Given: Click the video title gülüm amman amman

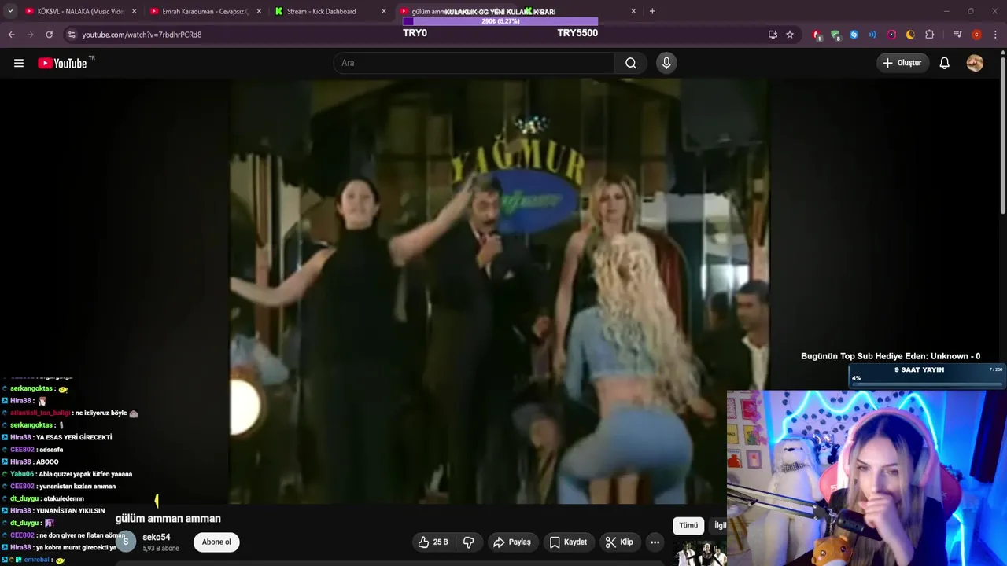Looking at the screenshot, I should [x=168, y=519].
